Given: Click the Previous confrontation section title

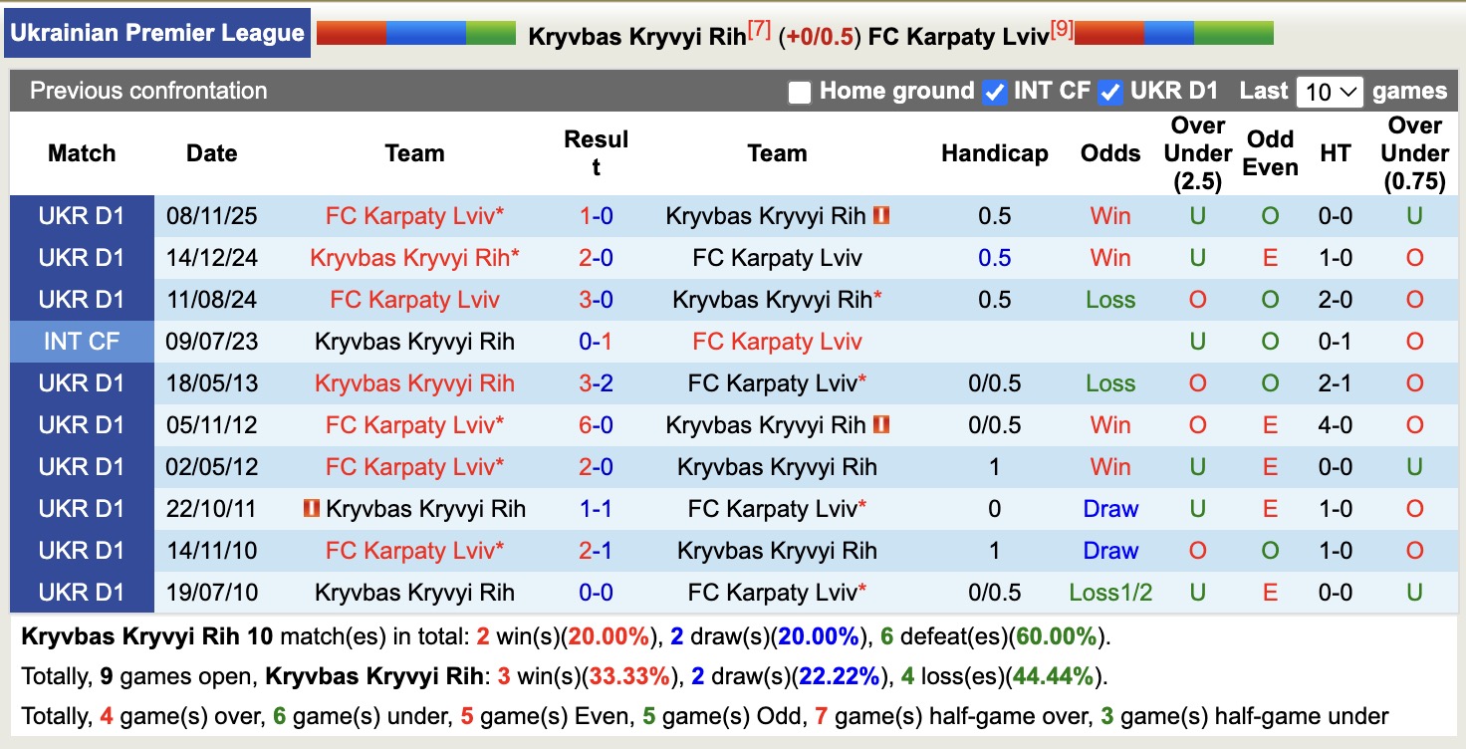Looking at the screenshot, I should coord(148,91).
